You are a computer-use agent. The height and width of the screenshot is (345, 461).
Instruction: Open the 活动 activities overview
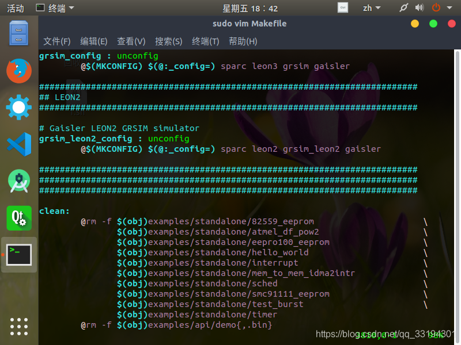coord(16,8)
